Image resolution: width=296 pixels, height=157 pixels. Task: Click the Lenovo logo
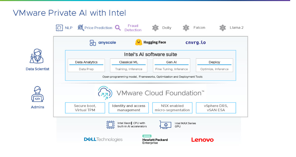click(x=202, y=140)
